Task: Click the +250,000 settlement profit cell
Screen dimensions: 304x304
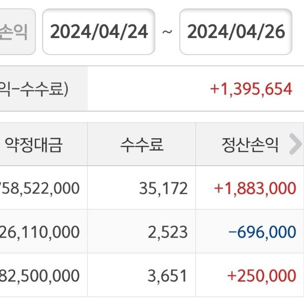Action: [x=261, y=276]
